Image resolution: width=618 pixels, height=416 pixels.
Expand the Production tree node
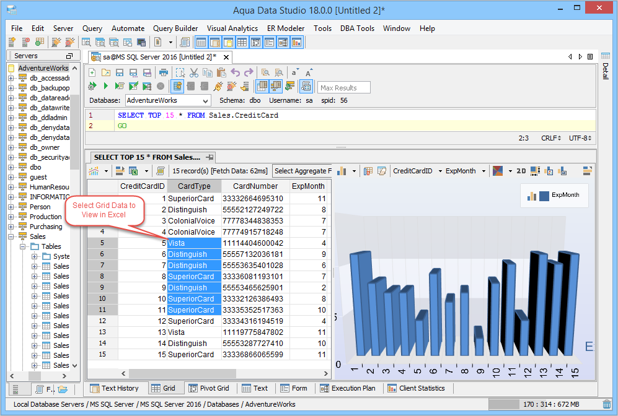(x=11, y=217)
